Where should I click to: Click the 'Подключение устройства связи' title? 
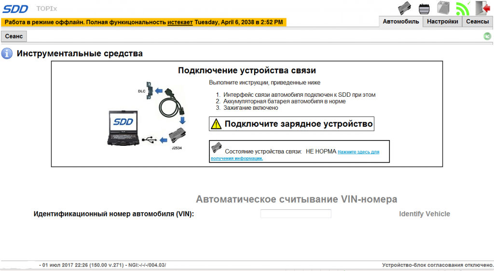pos(247,70)
